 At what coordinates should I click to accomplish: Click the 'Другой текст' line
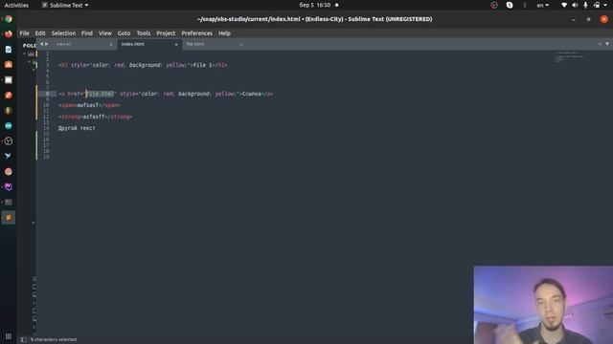(x=77, y=128)
